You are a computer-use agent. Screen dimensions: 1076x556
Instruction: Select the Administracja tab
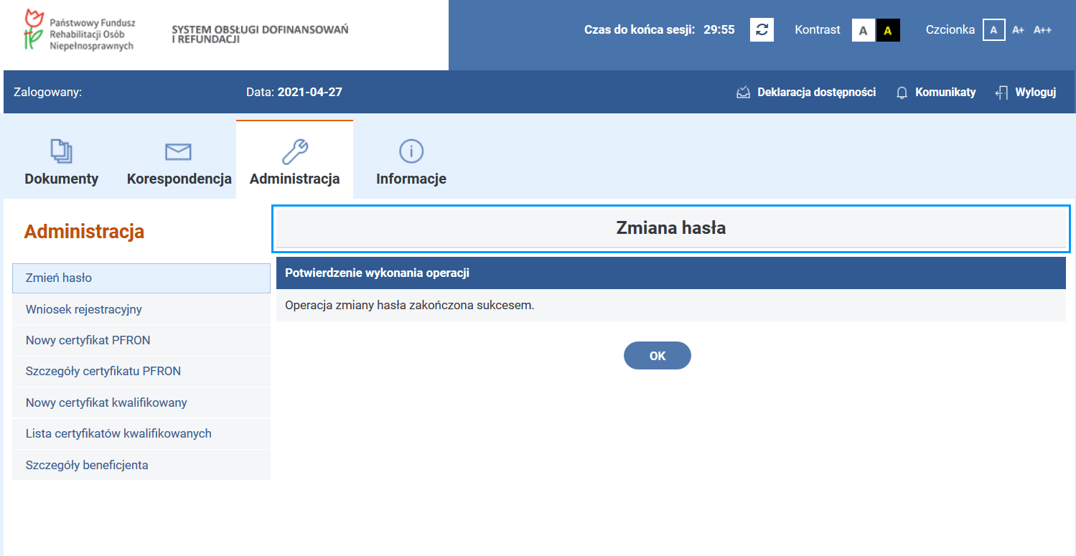coord(294,160)
